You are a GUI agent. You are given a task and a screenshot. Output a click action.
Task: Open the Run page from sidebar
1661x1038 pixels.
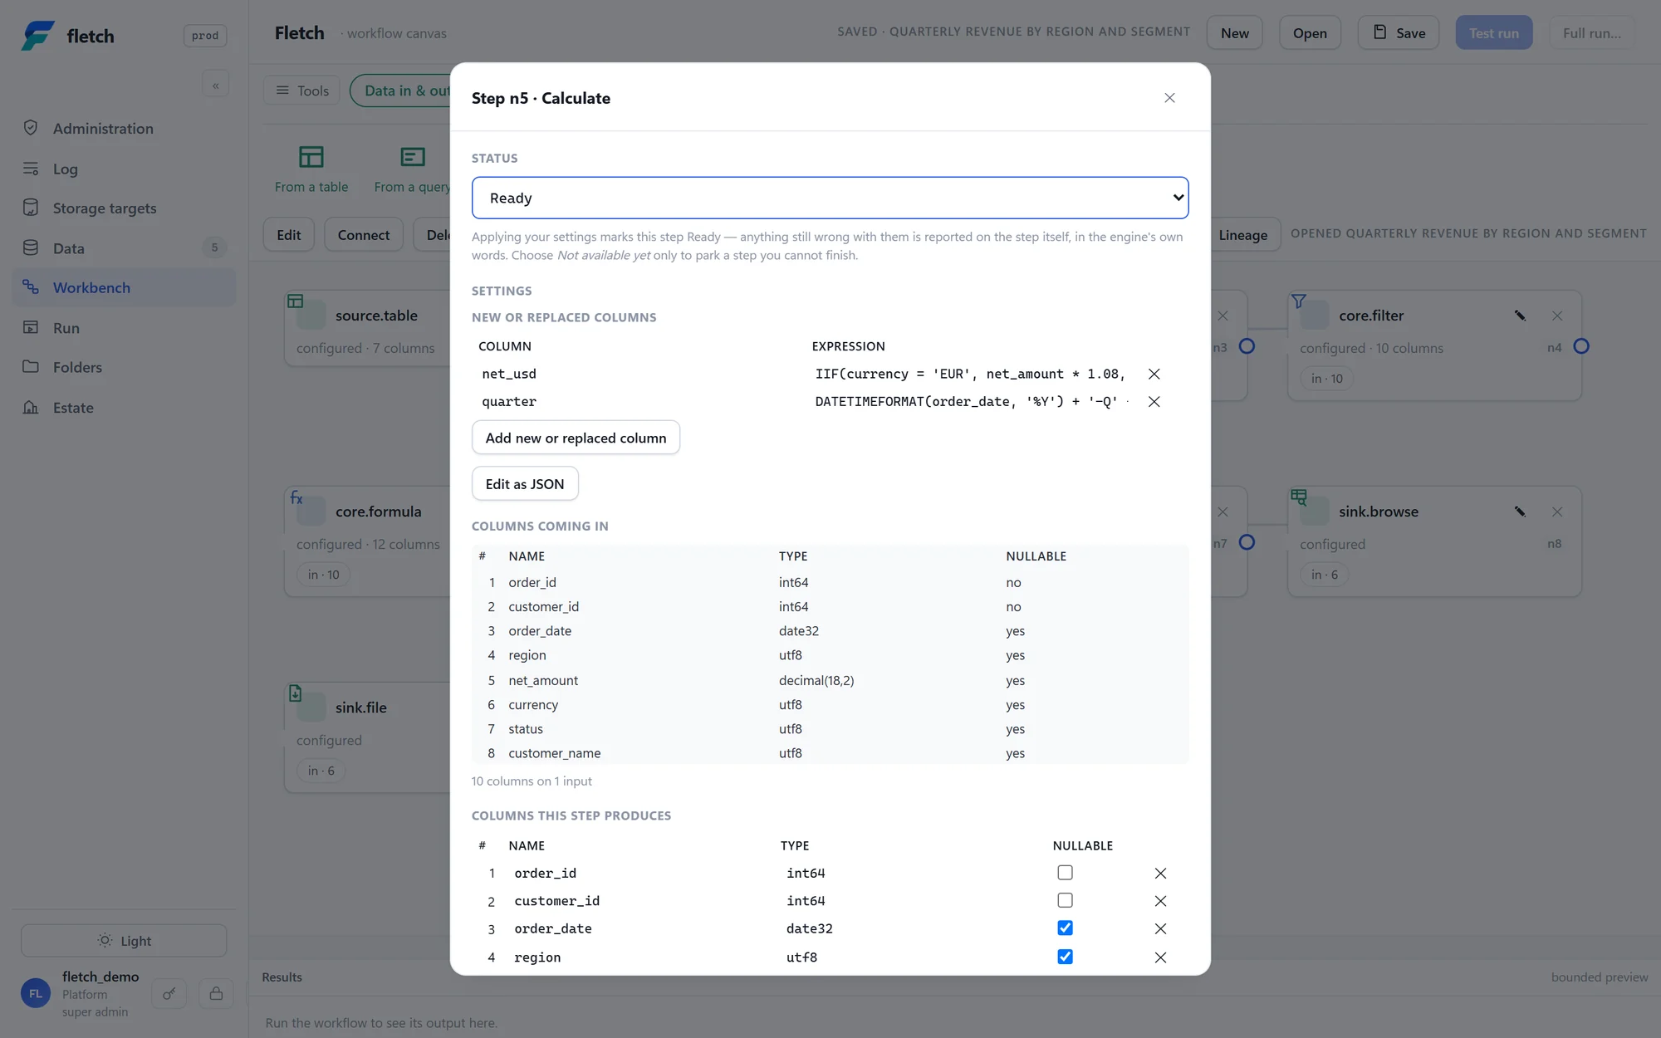[124, 327]
